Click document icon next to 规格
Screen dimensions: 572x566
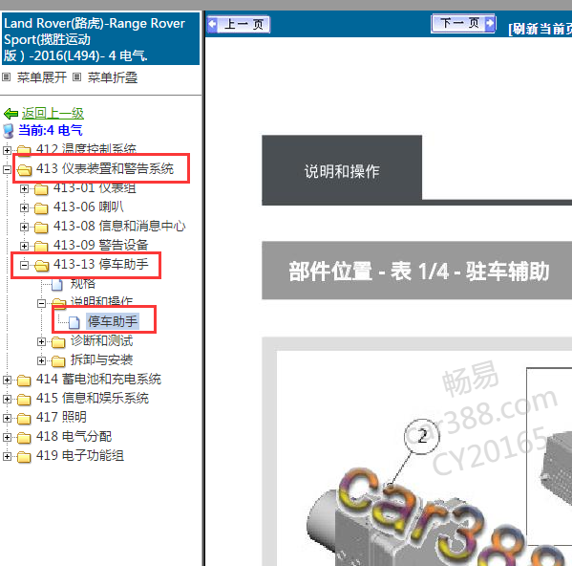57,284
